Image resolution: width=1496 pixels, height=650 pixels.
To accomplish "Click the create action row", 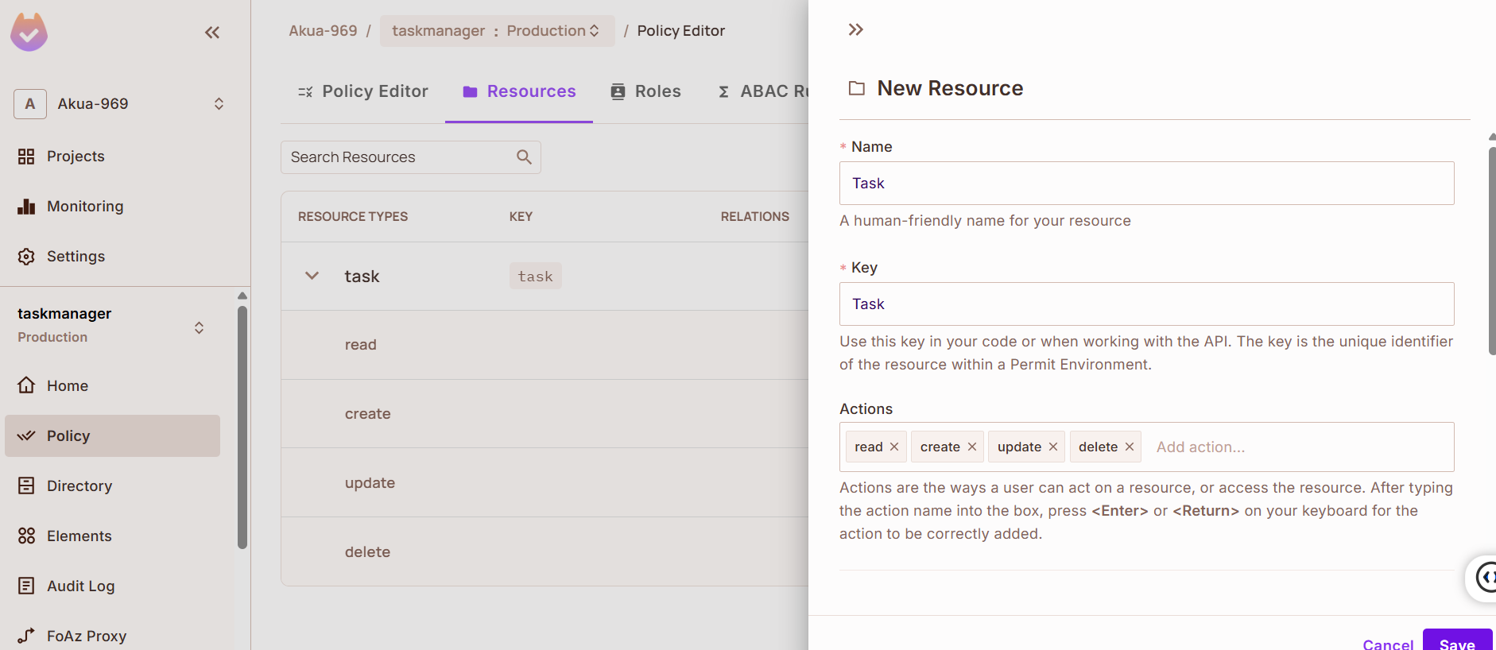I will click(x=545, y=414).
